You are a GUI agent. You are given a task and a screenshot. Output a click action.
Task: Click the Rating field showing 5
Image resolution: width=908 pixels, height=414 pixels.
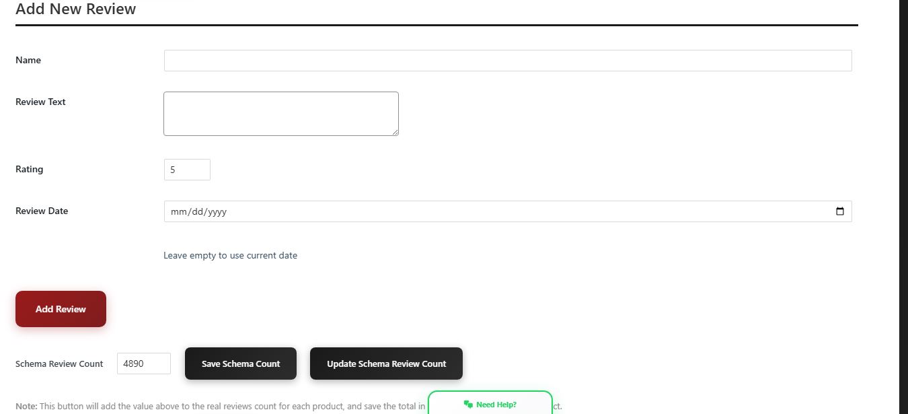(x=186, y=169)
